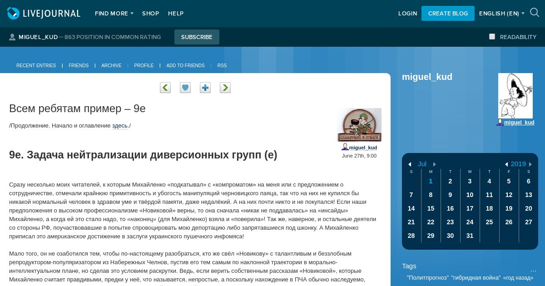Go to previous entry green arrow
Screen dimensions: 545x286
165,88
